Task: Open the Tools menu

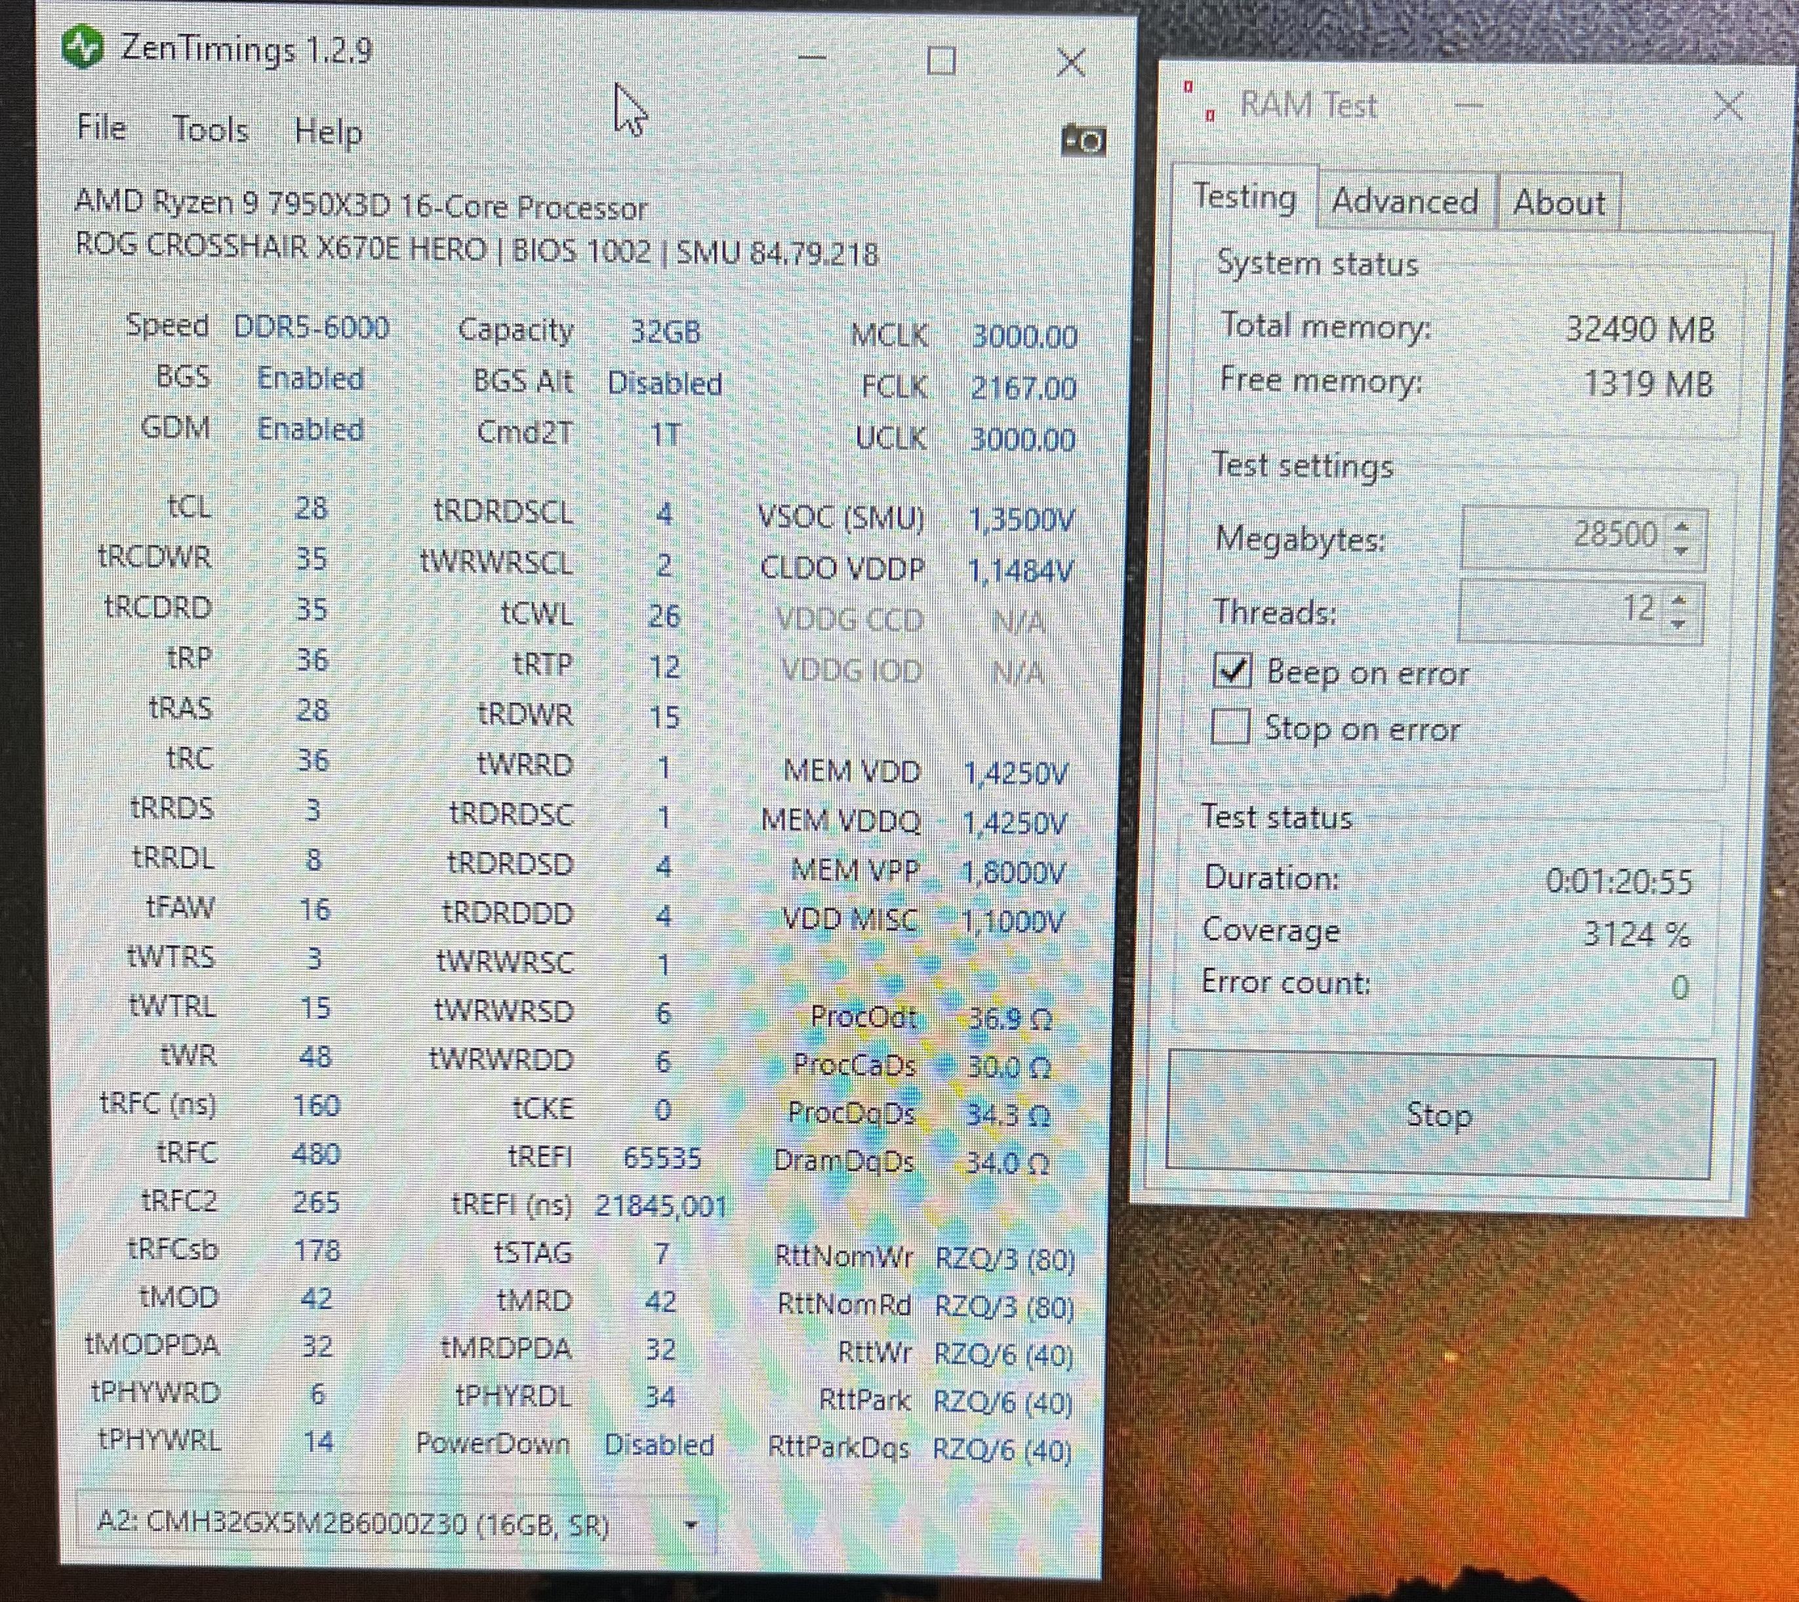Action: (211, 130)
